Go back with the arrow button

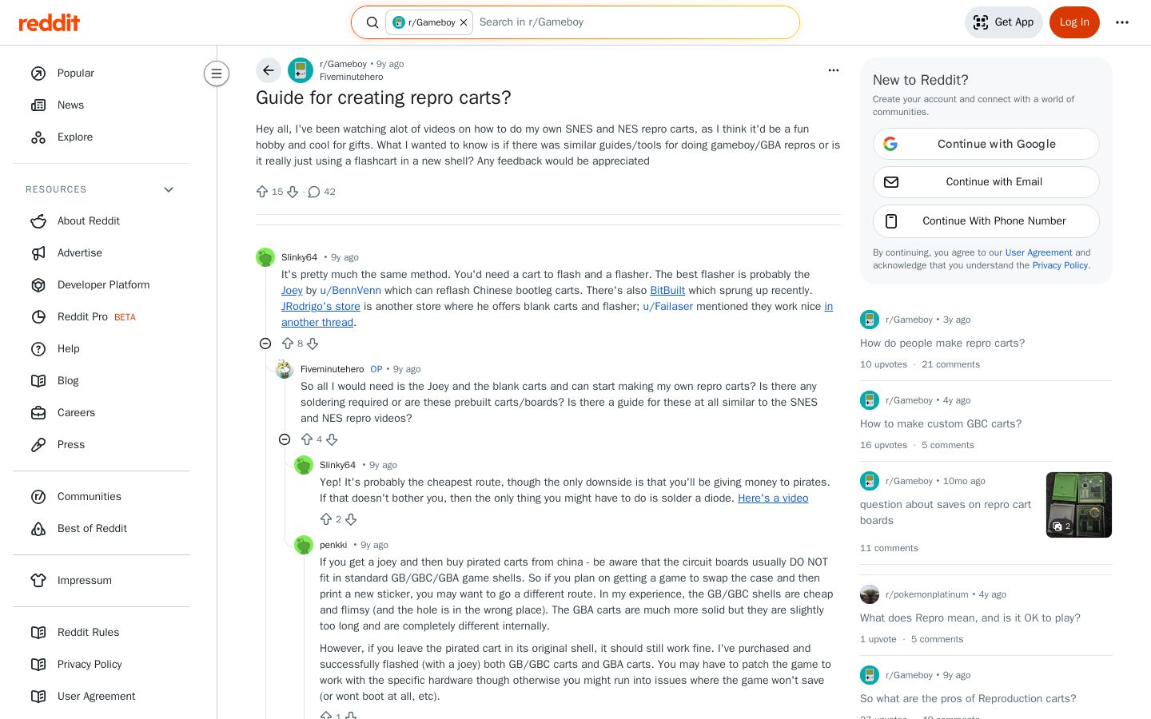[x=269, y=70]
